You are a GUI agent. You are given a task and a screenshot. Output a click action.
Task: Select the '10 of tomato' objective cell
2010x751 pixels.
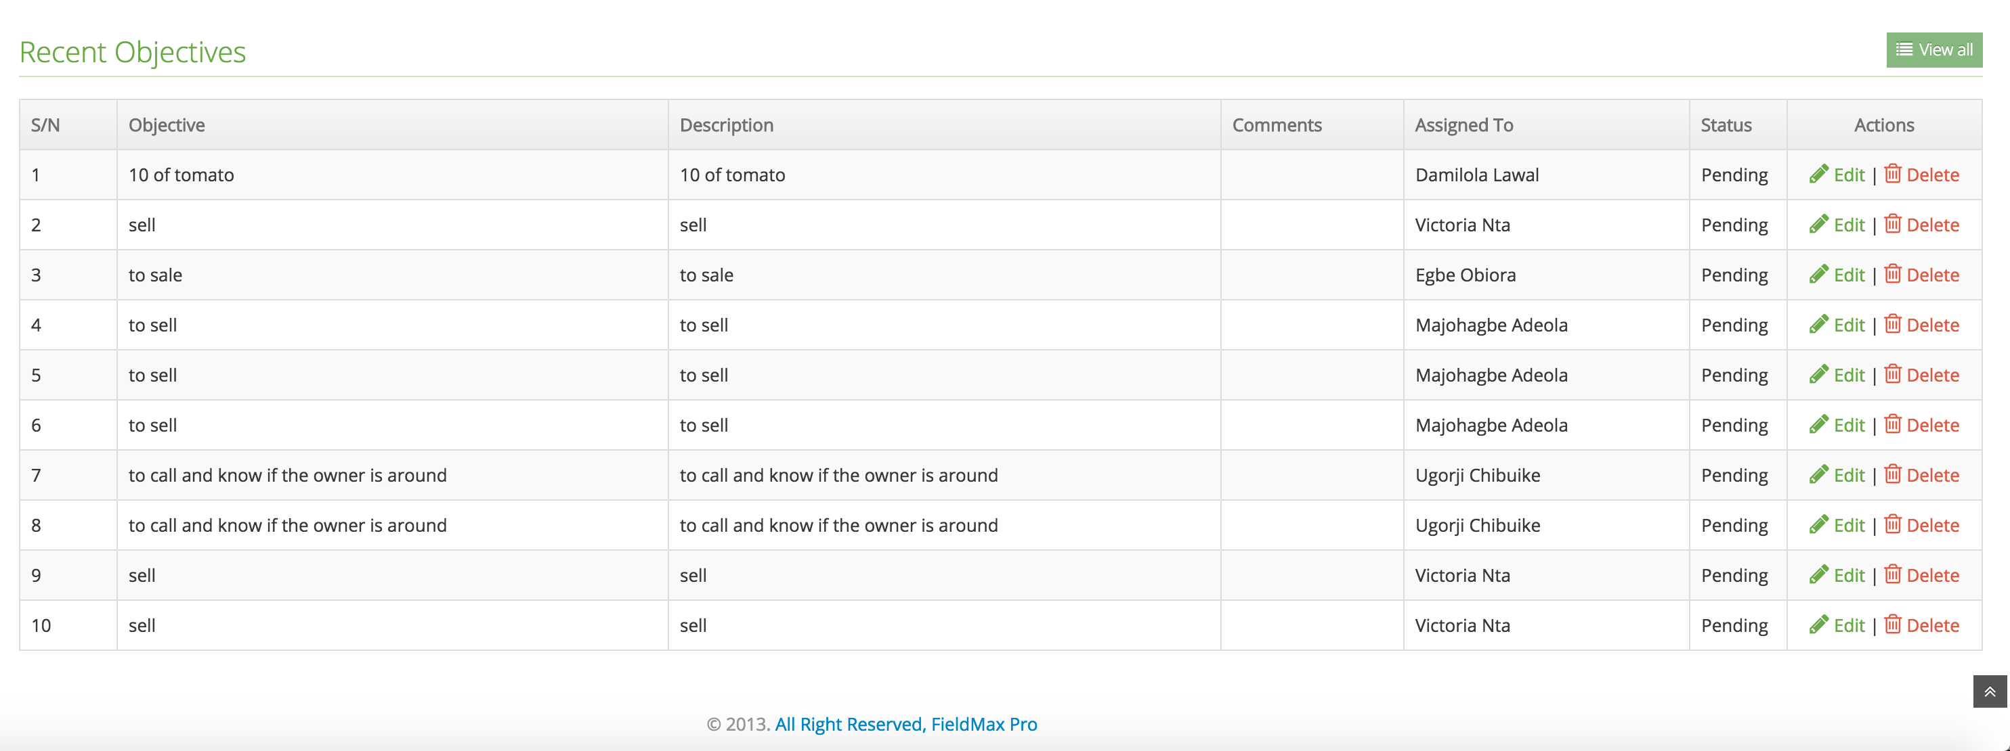point(181,175)
